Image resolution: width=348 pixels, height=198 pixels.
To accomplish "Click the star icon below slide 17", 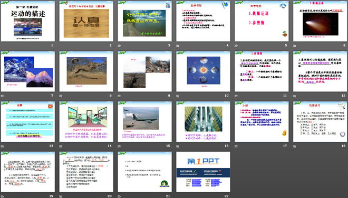I will point(236,147).
